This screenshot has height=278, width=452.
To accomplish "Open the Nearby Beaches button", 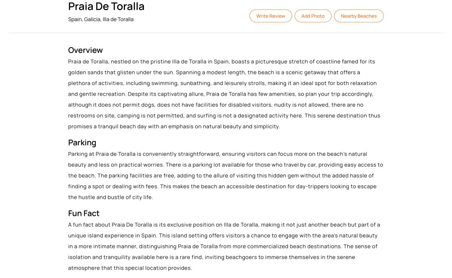I will tap(358, 16).
